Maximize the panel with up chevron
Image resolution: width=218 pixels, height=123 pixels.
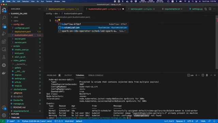coord(211,75)
